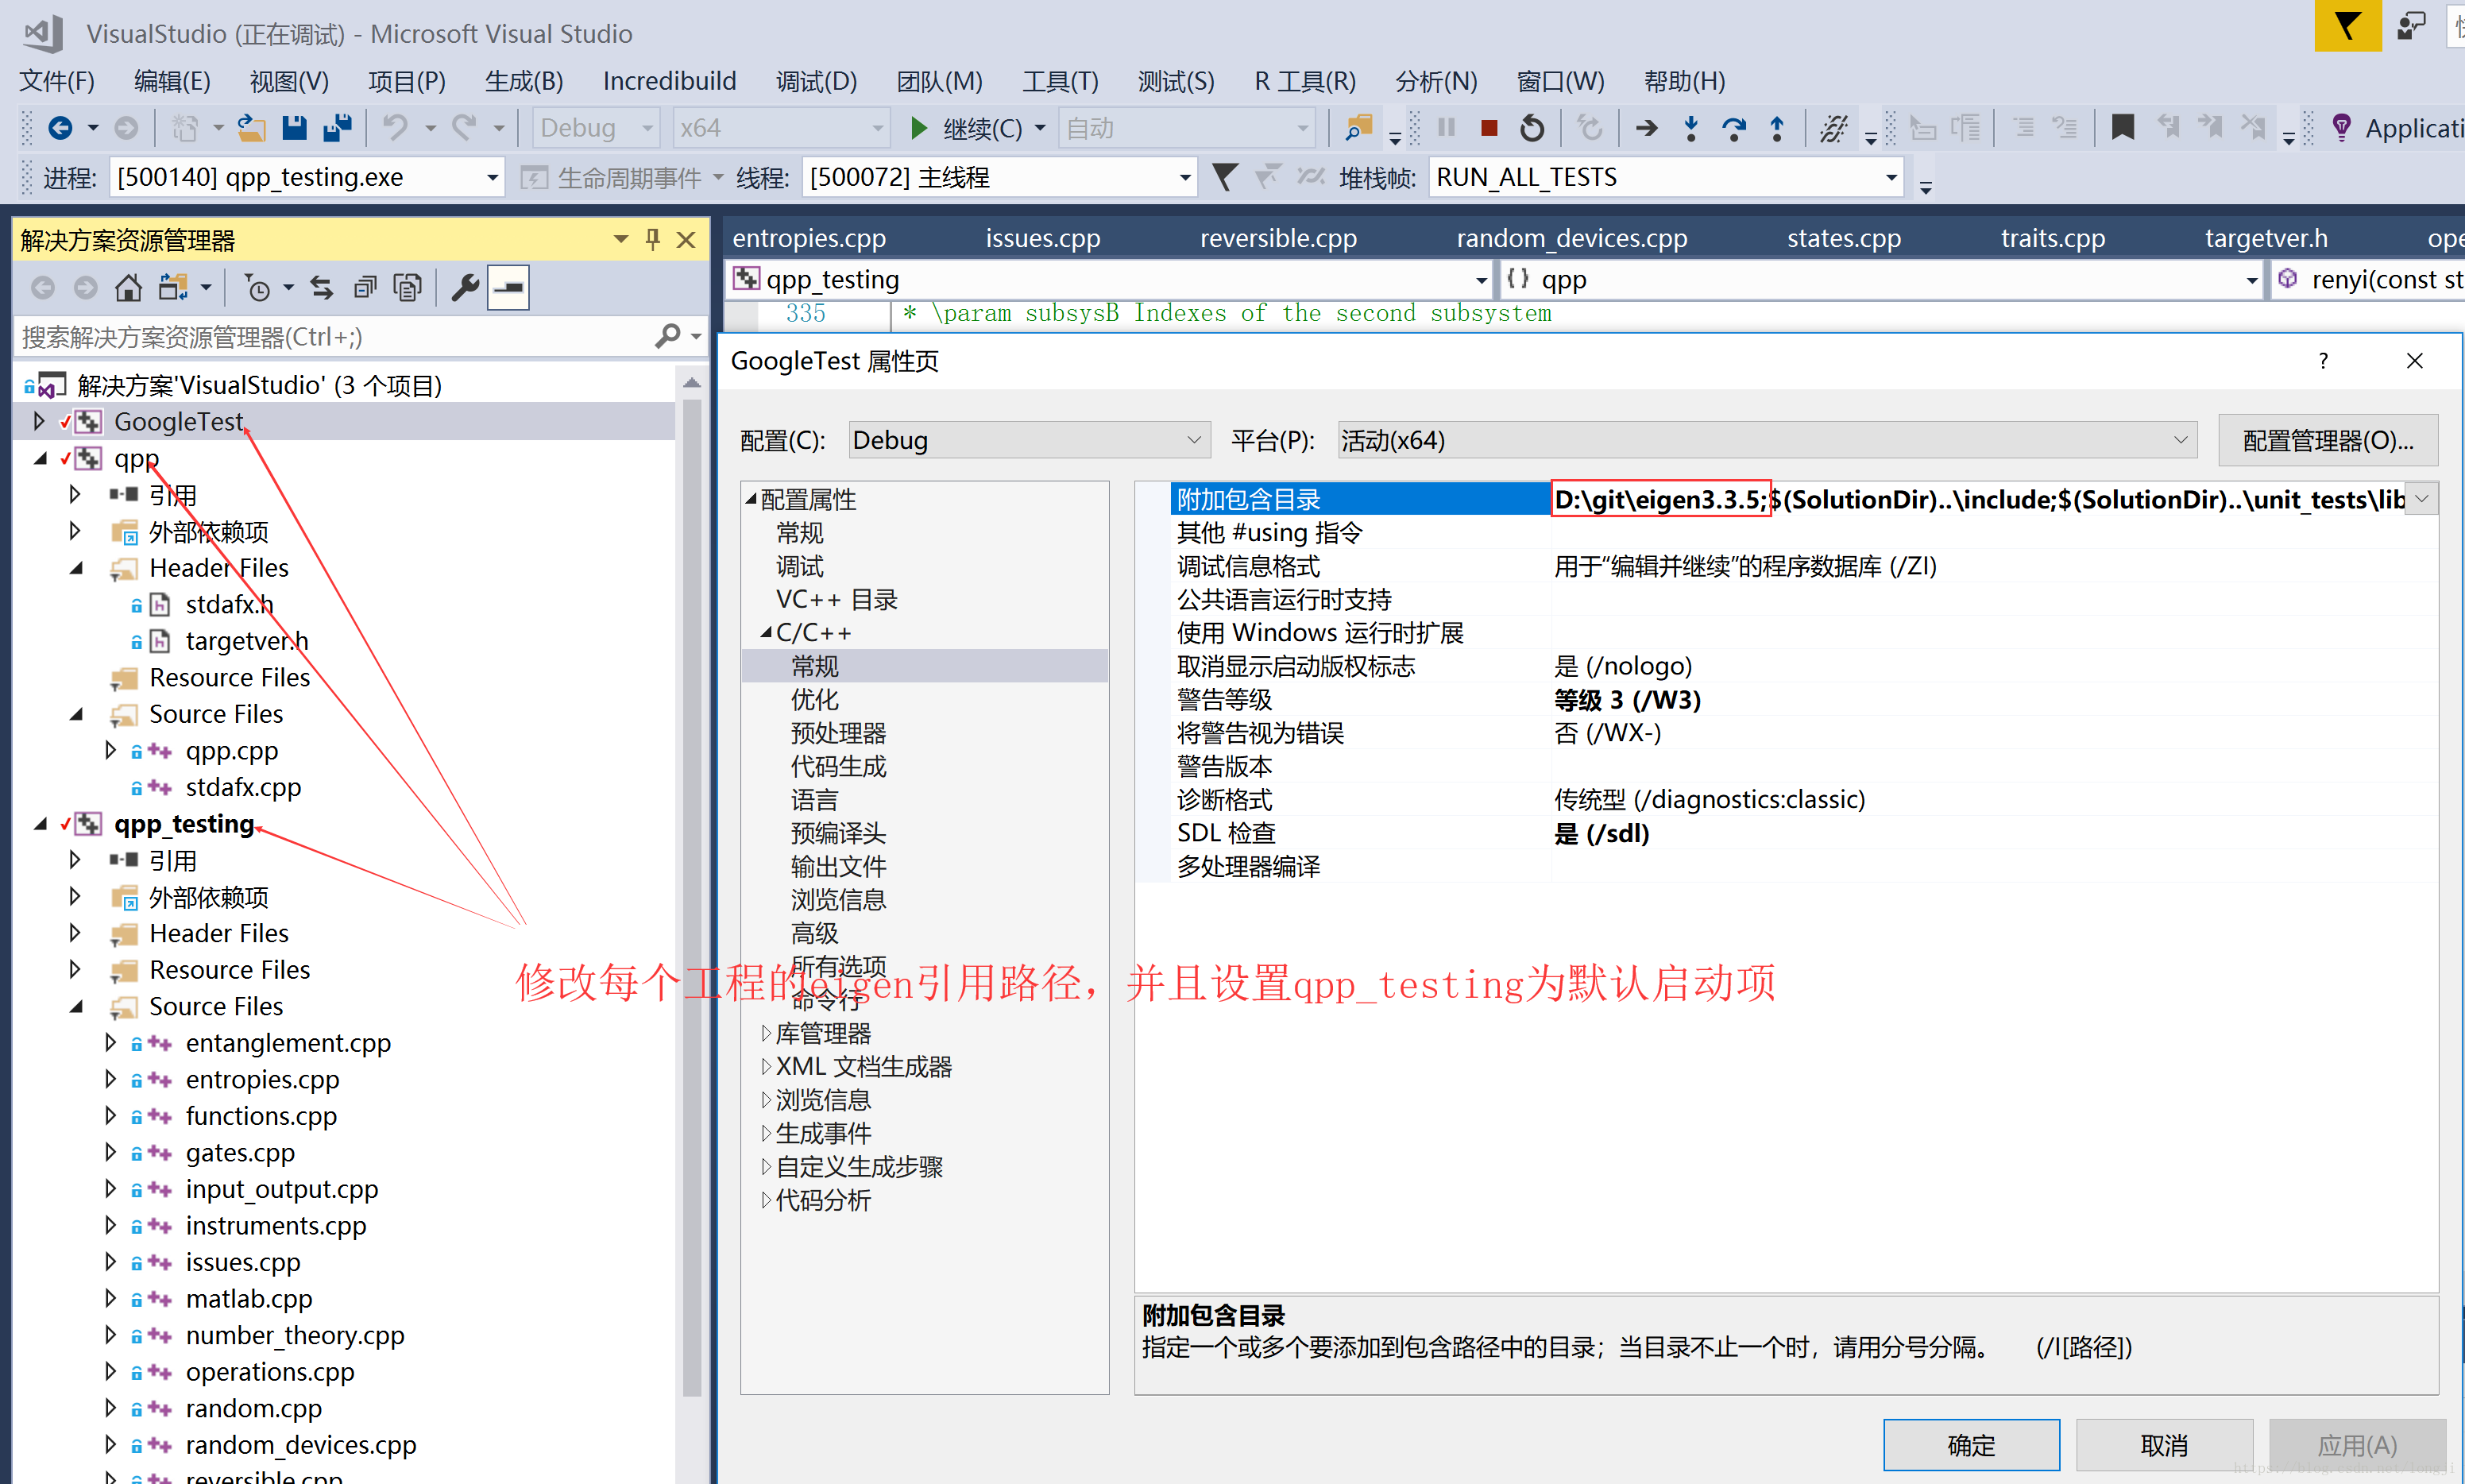The height and width of the screenshot is (1484, 2465).
Task: Click the Home icon in Solution Explorer
Action: click(128, 288)
